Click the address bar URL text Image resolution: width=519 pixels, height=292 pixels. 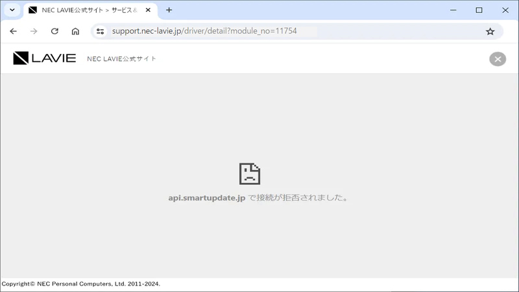tap(204, 31)
